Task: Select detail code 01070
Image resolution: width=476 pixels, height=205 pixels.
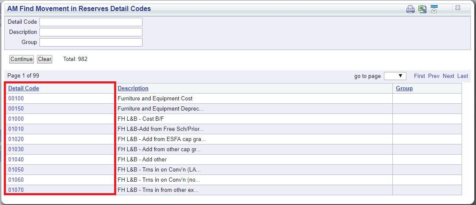Action: click(16, 190)
